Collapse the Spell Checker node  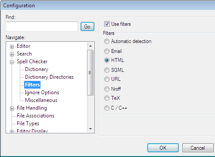point(12,62)
